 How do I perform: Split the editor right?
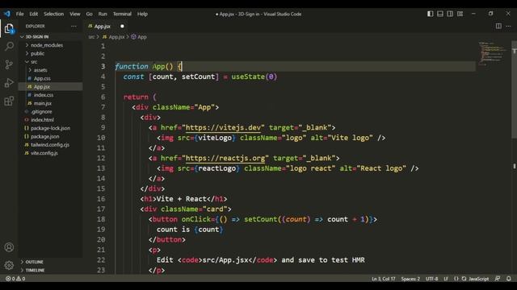(498, 26)
